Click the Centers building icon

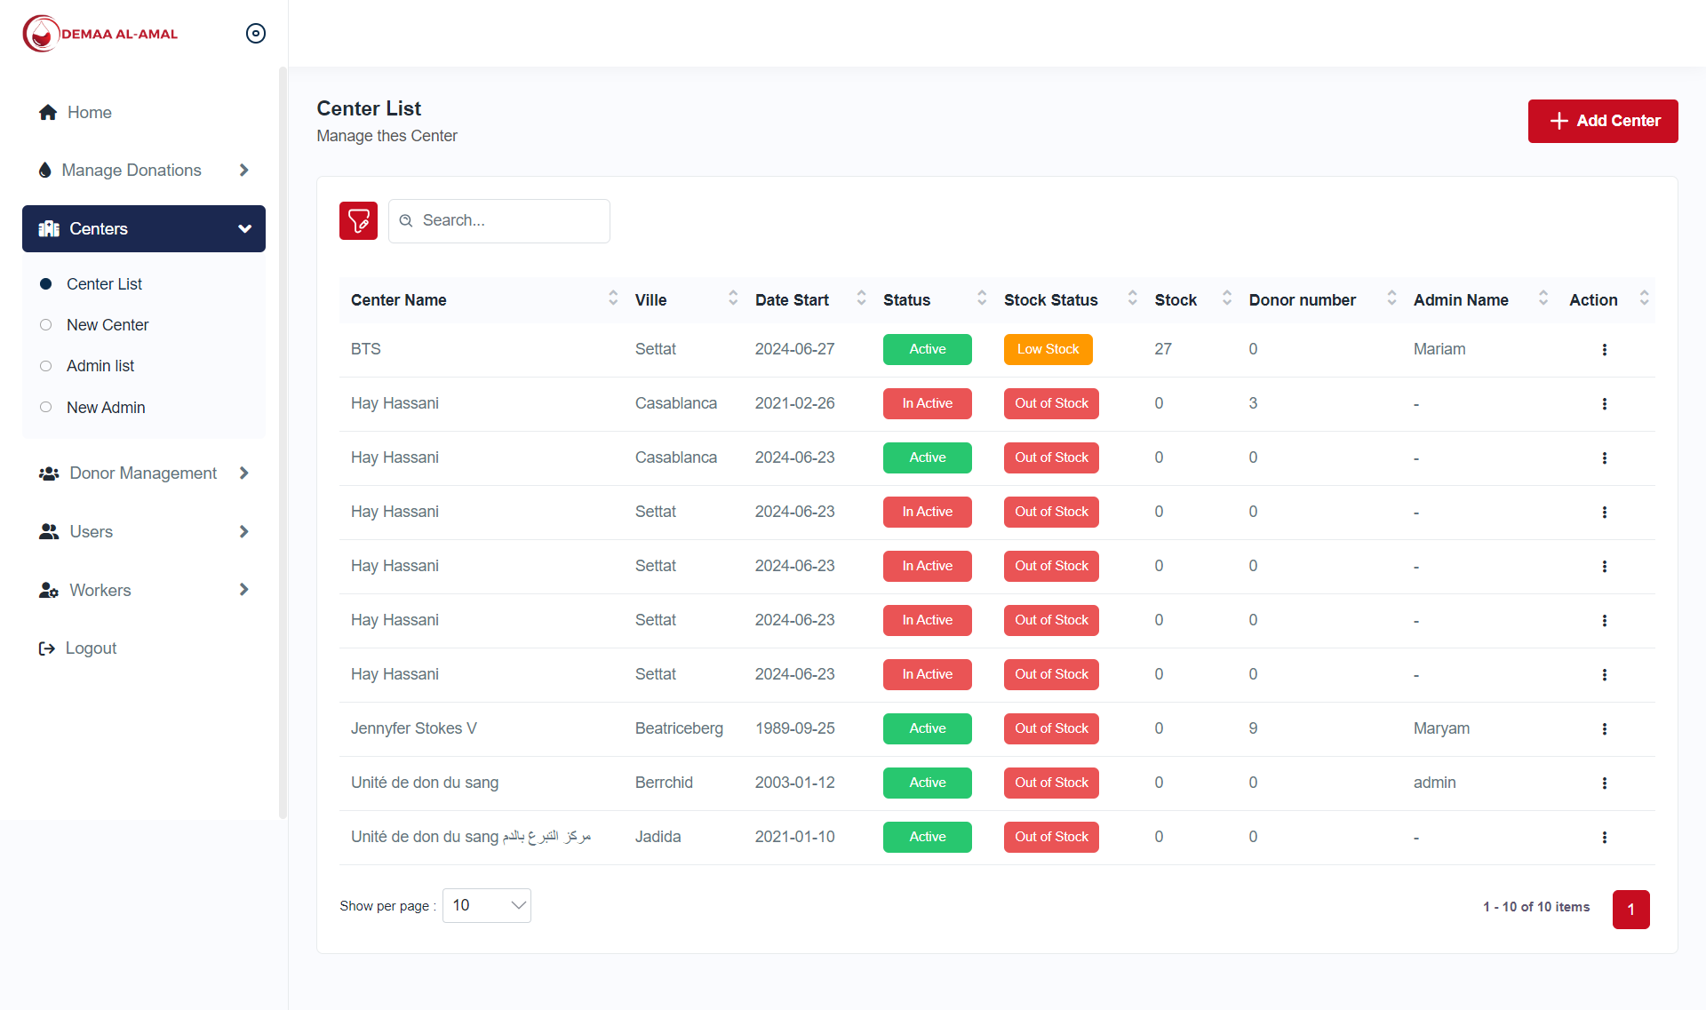(49, 229)
